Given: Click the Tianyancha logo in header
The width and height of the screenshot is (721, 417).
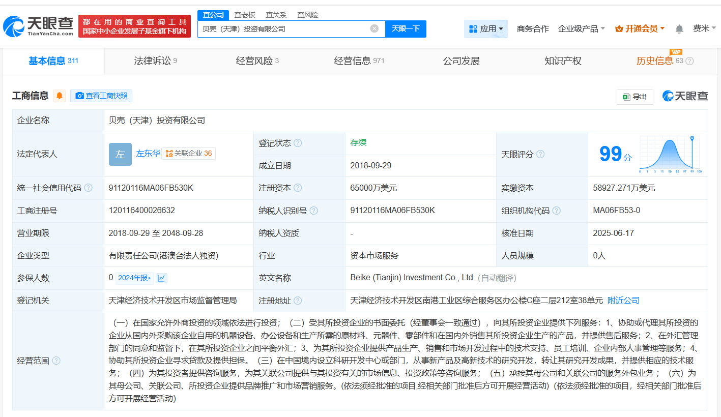Looking at the screenshot, I should (x=38, y=26).
